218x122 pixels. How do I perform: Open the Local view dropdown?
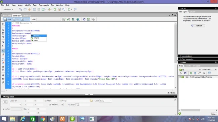(209, 70)
